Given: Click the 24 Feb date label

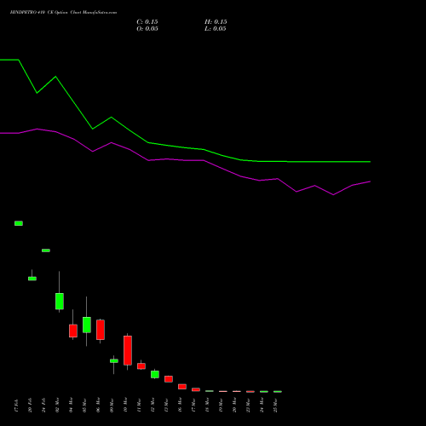Looking at the screenshot, I should click(43, 406).
